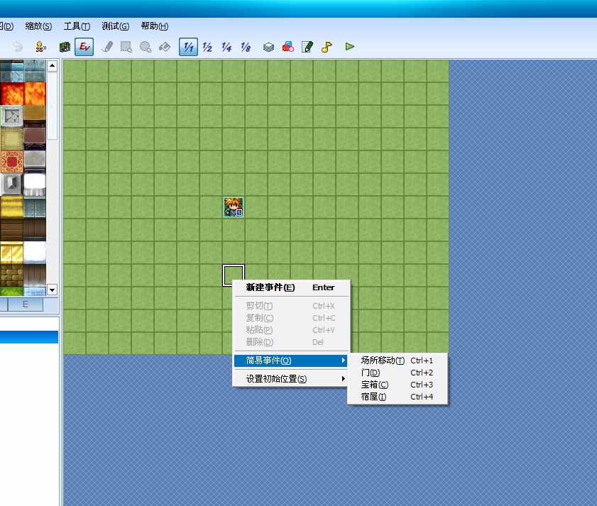Select the highlighted blue row in map list

[29, 337]
